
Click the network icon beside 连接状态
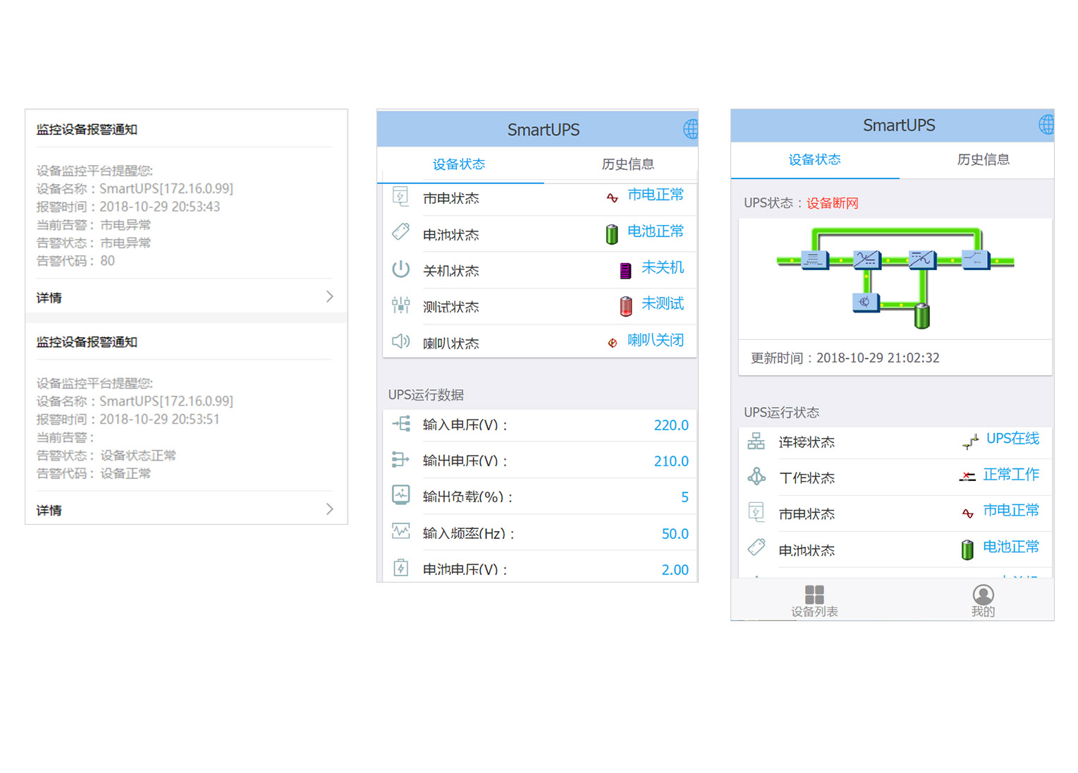(x=757, y=442)
